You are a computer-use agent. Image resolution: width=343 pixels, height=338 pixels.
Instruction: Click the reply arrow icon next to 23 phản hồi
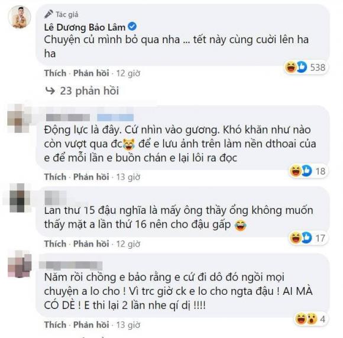point(50,91)
